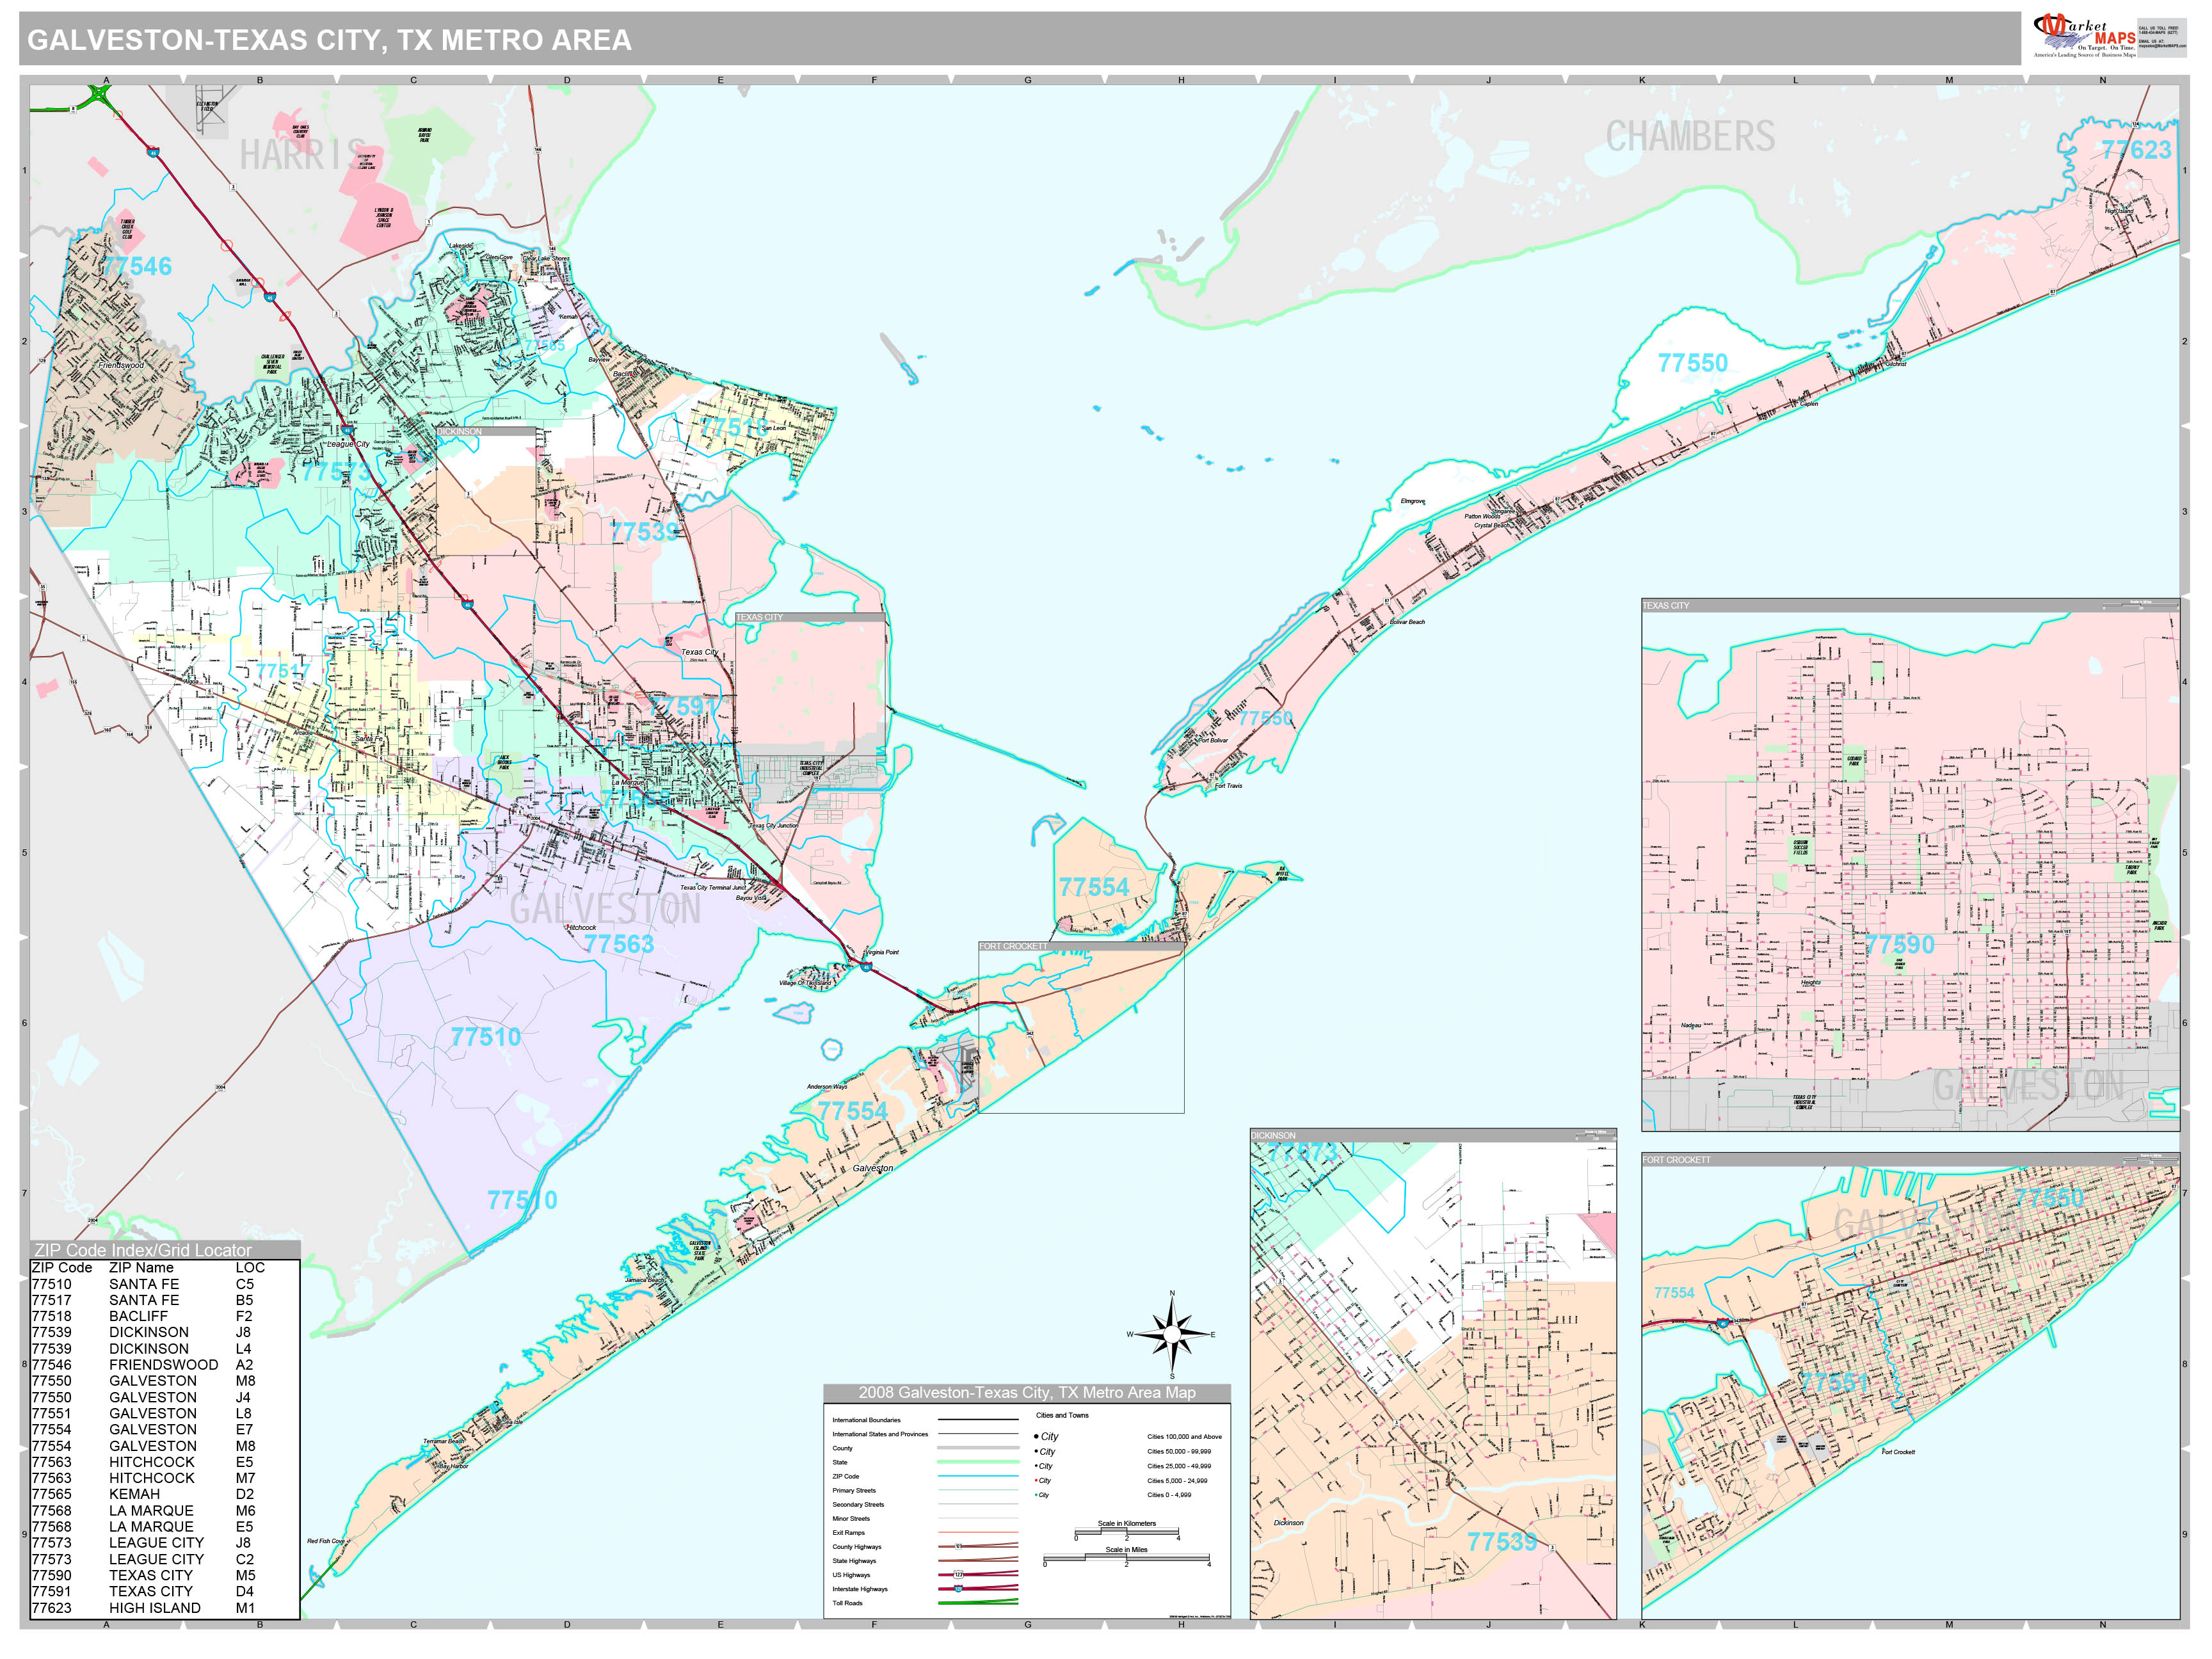2212x1659 pixels.
Task: Click 'County Highways' legend entry
Action: [x=856, y=1547]
